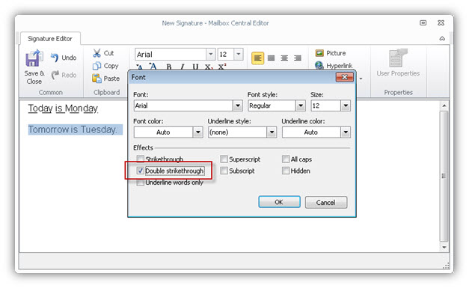
Task: Open the Font color picker
Action: tap(168, 132)
